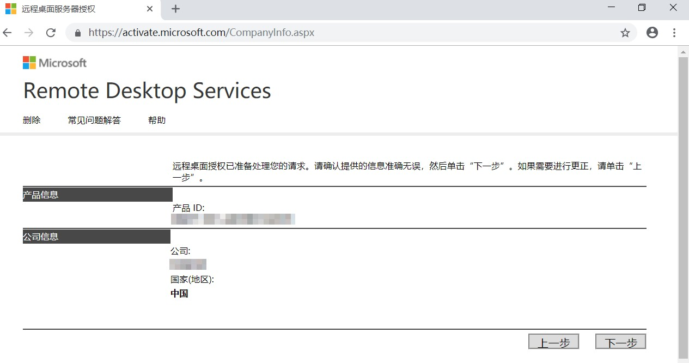Reload the current page
Image resolution: width=689 pixels, height=363 pixels.
pos(51,33)
